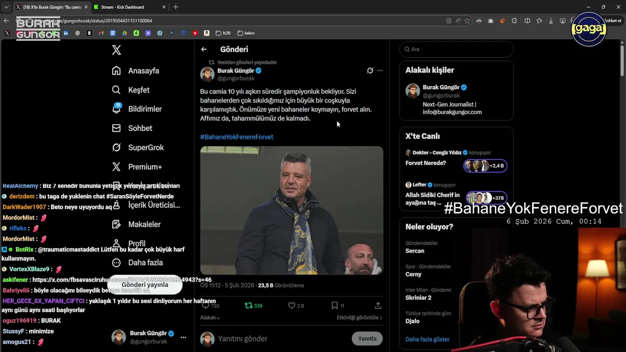Image resolution: width=626 pixels, height=352 pixels.
Task: Click the Ara search box
Action: [456, 49]
